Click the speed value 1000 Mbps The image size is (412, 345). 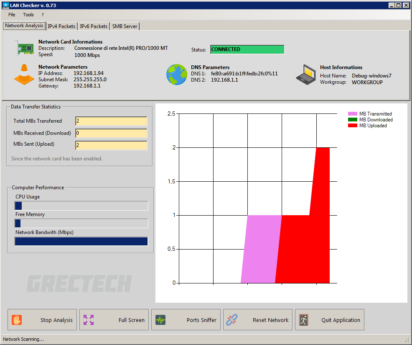(x=87, y=55)
